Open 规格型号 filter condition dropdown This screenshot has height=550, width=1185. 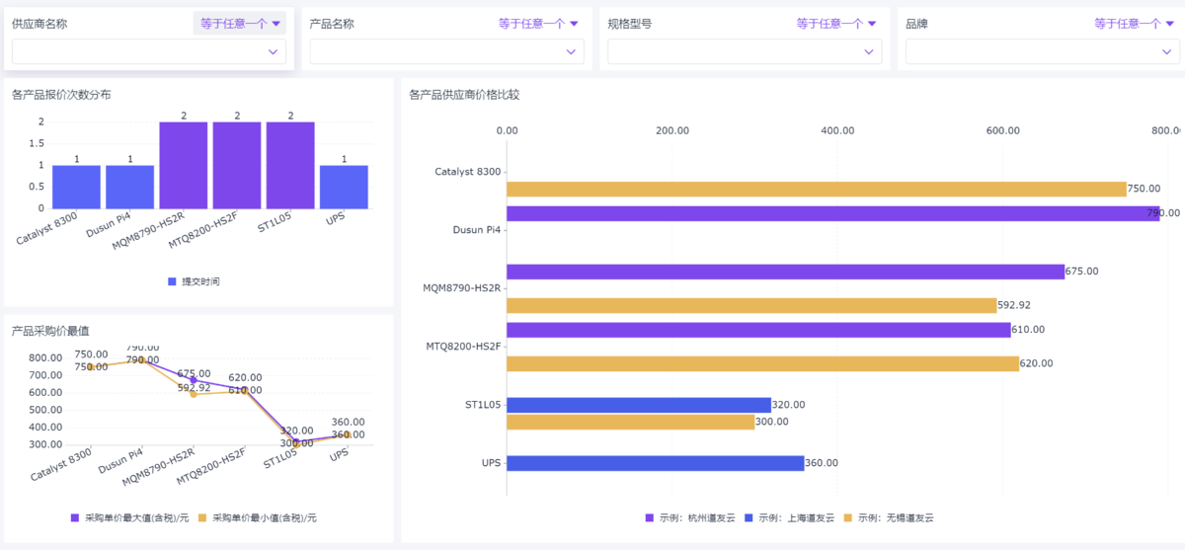[x=836, y=24]
